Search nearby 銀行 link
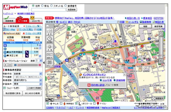Screen dimensions: 171x112 [x=70, y=22]
